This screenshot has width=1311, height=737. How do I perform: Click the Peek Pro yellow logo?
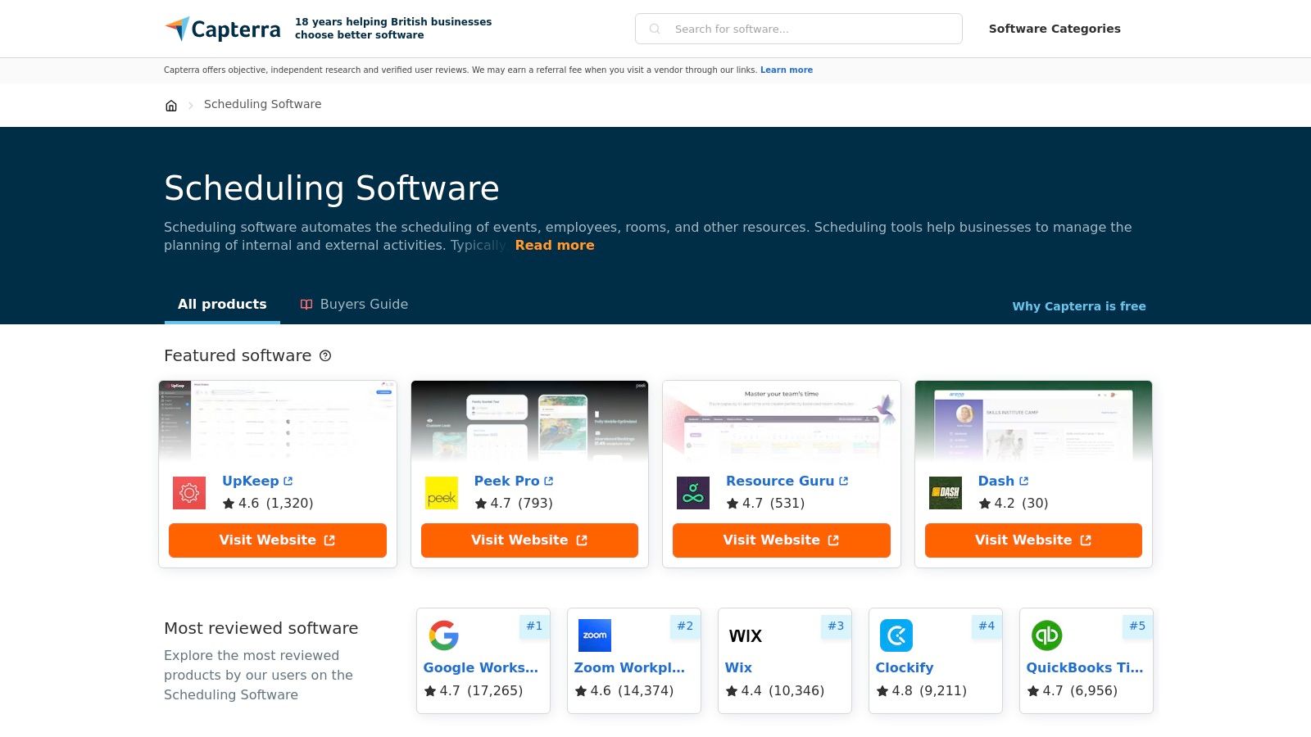[442, 493]
